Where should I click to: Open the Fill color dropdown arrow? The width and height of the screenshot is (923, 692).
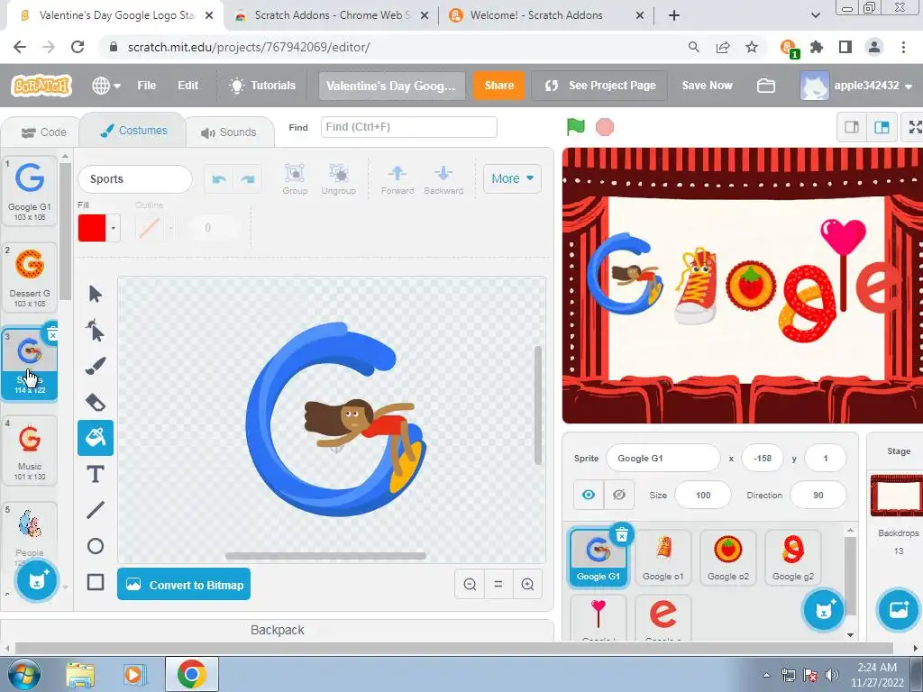coord(113,228)
